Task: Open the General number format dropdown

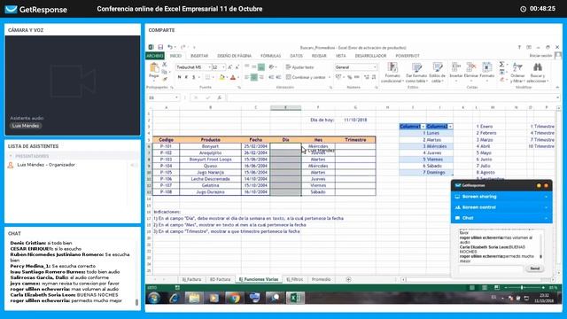Action: point(375,67)
